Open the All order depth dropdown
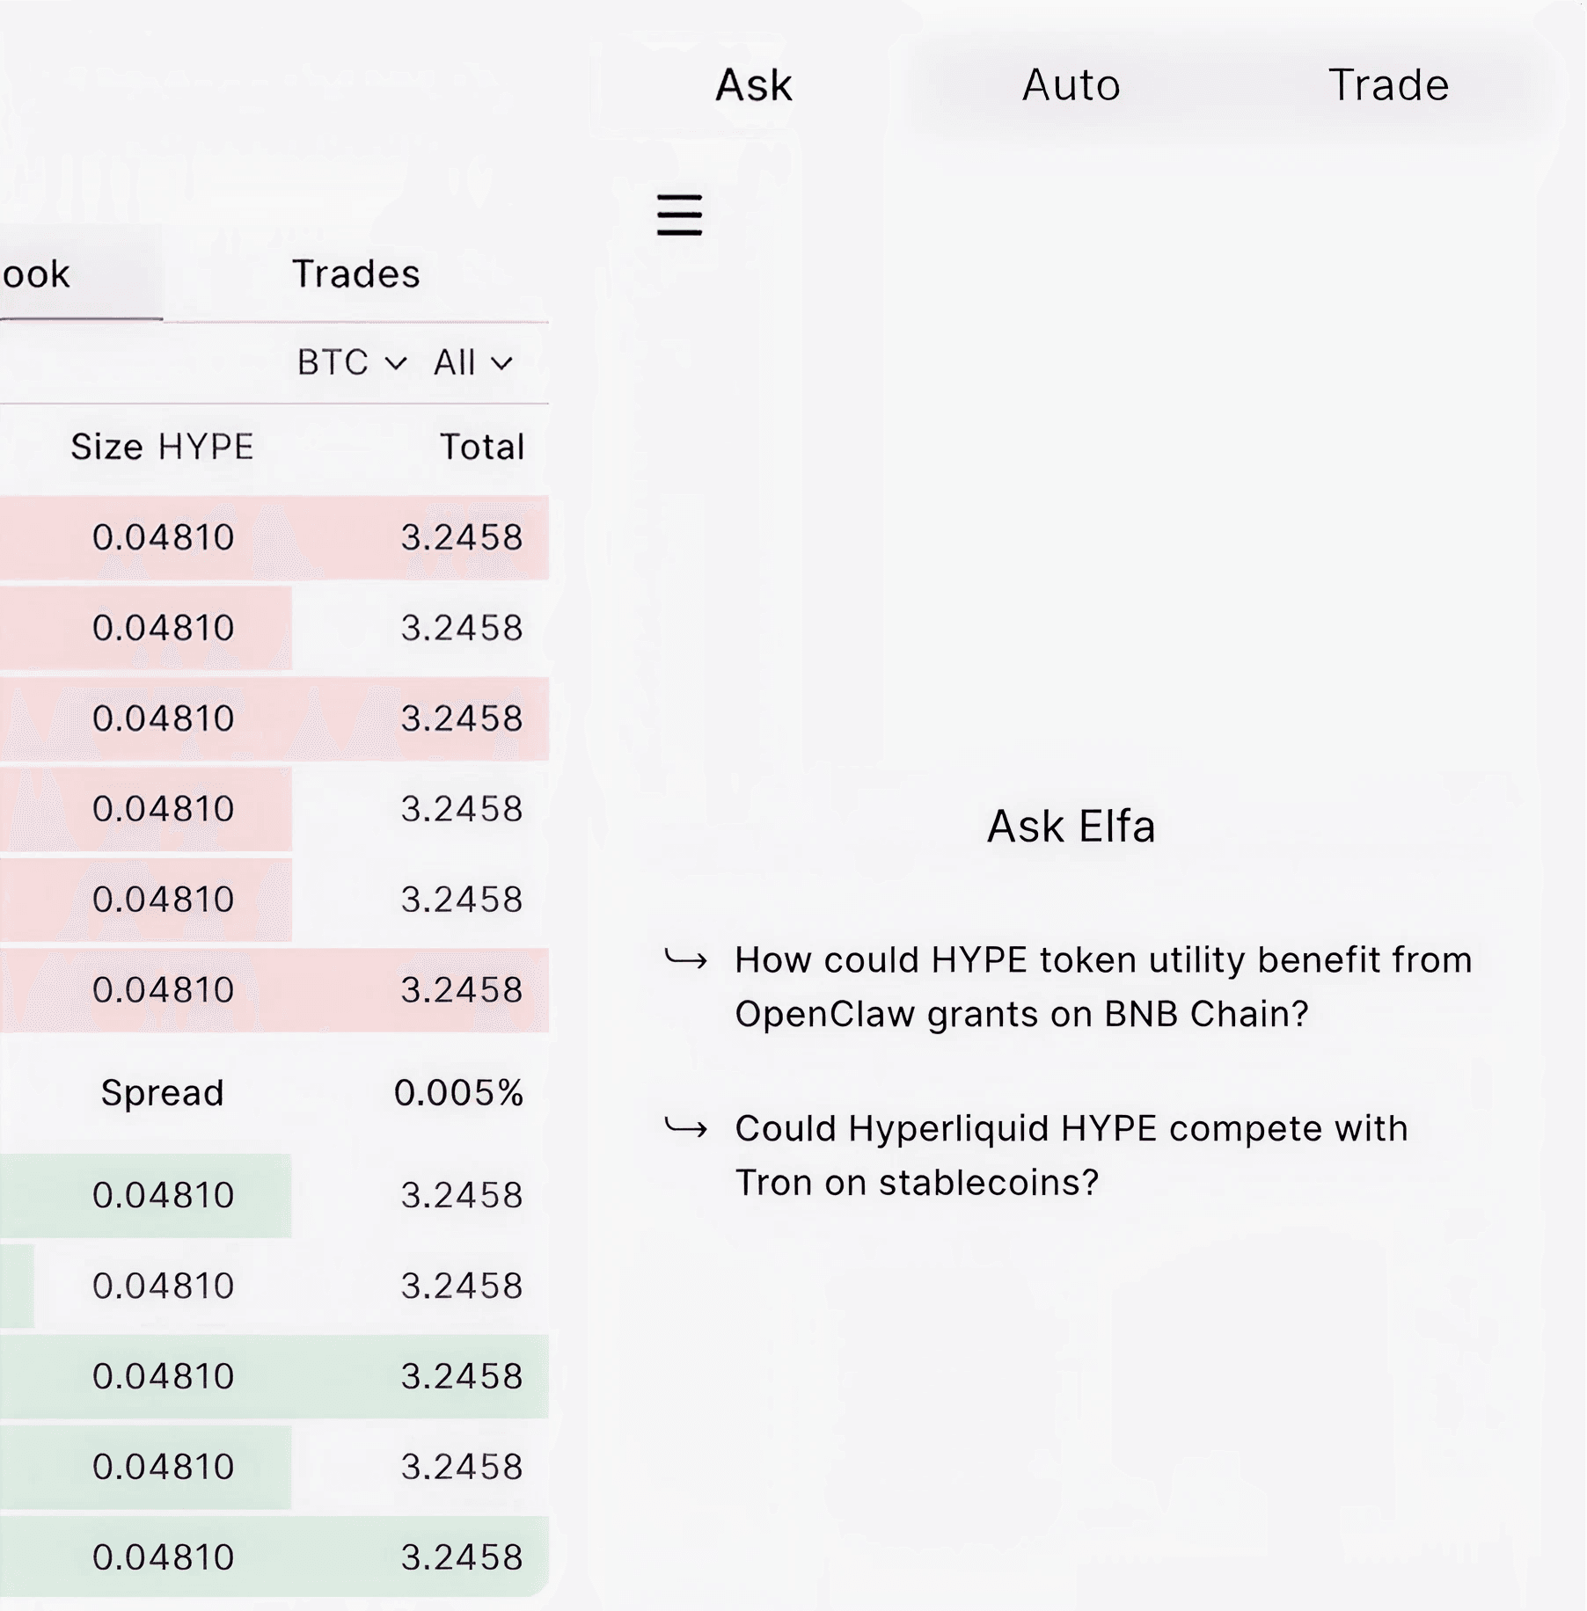 tap(471, 362)
